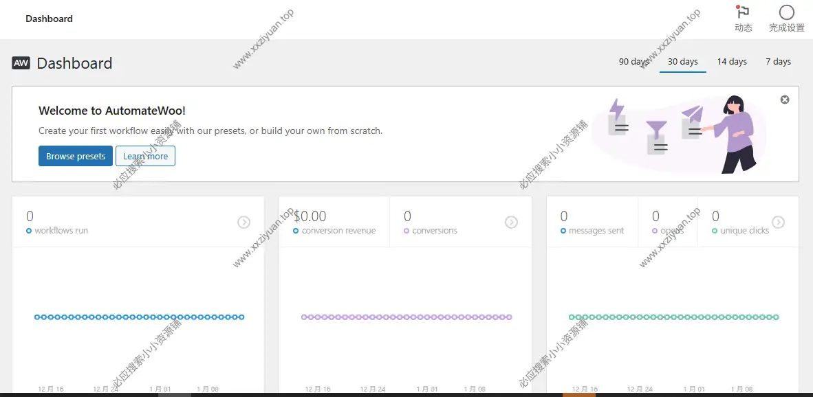Click the 完成设置 setup progress circle icon

(x=786, y=12)
